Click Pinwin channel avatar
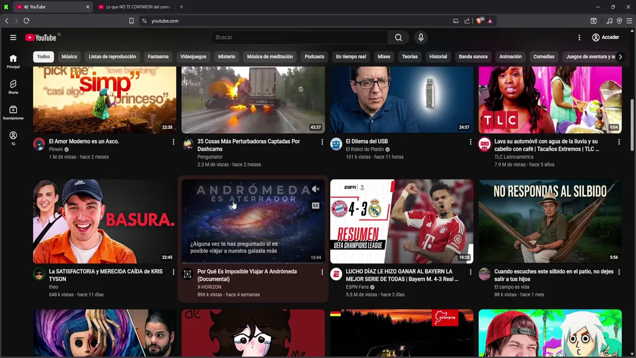The width and height of the screenshot is (636, 358). coord(39,144)
